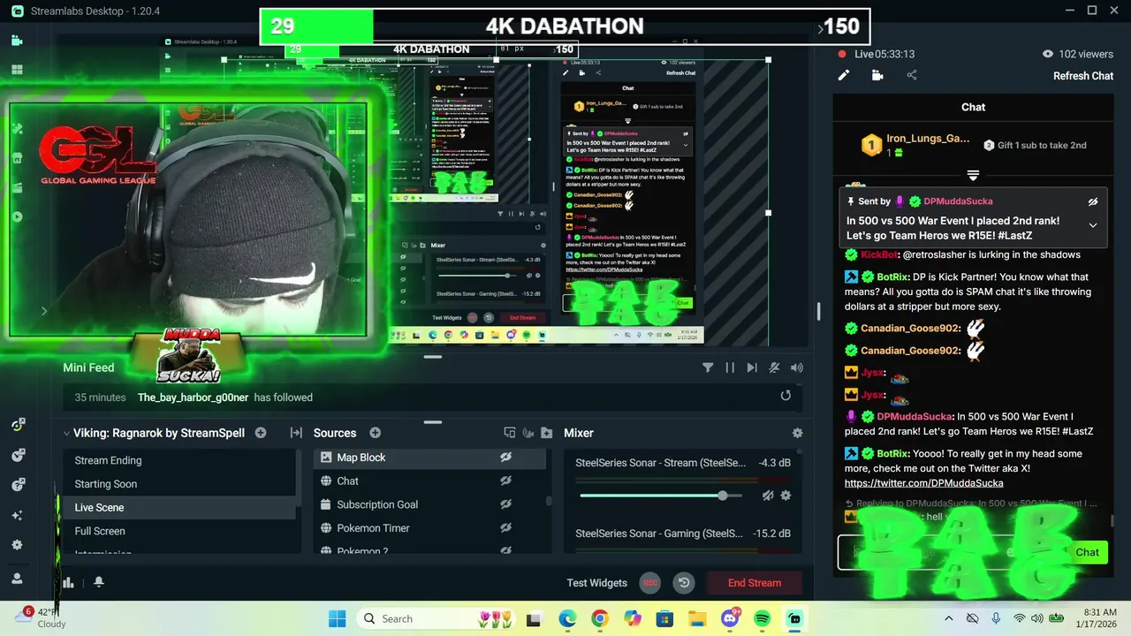Open the Recordings play icon in sidebar
This screenshot has height=636, width=1131.
point(17,217)
